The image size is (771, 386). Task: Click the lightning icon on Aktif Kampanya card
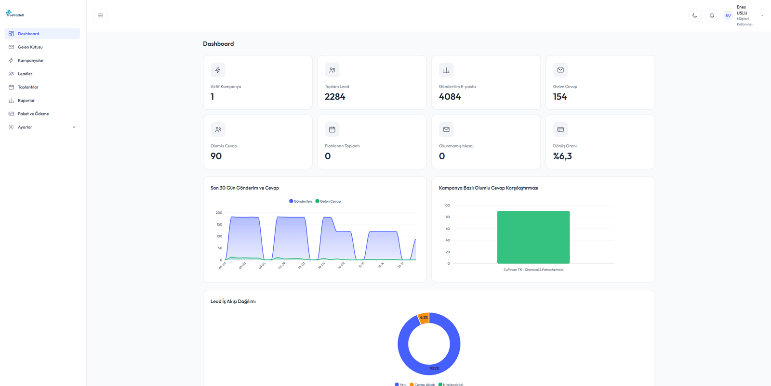(218, 70)
